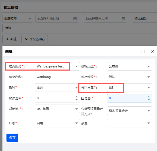Click into the 价格名称 wanbang text field
157x151 pixels.
(57, 77)
